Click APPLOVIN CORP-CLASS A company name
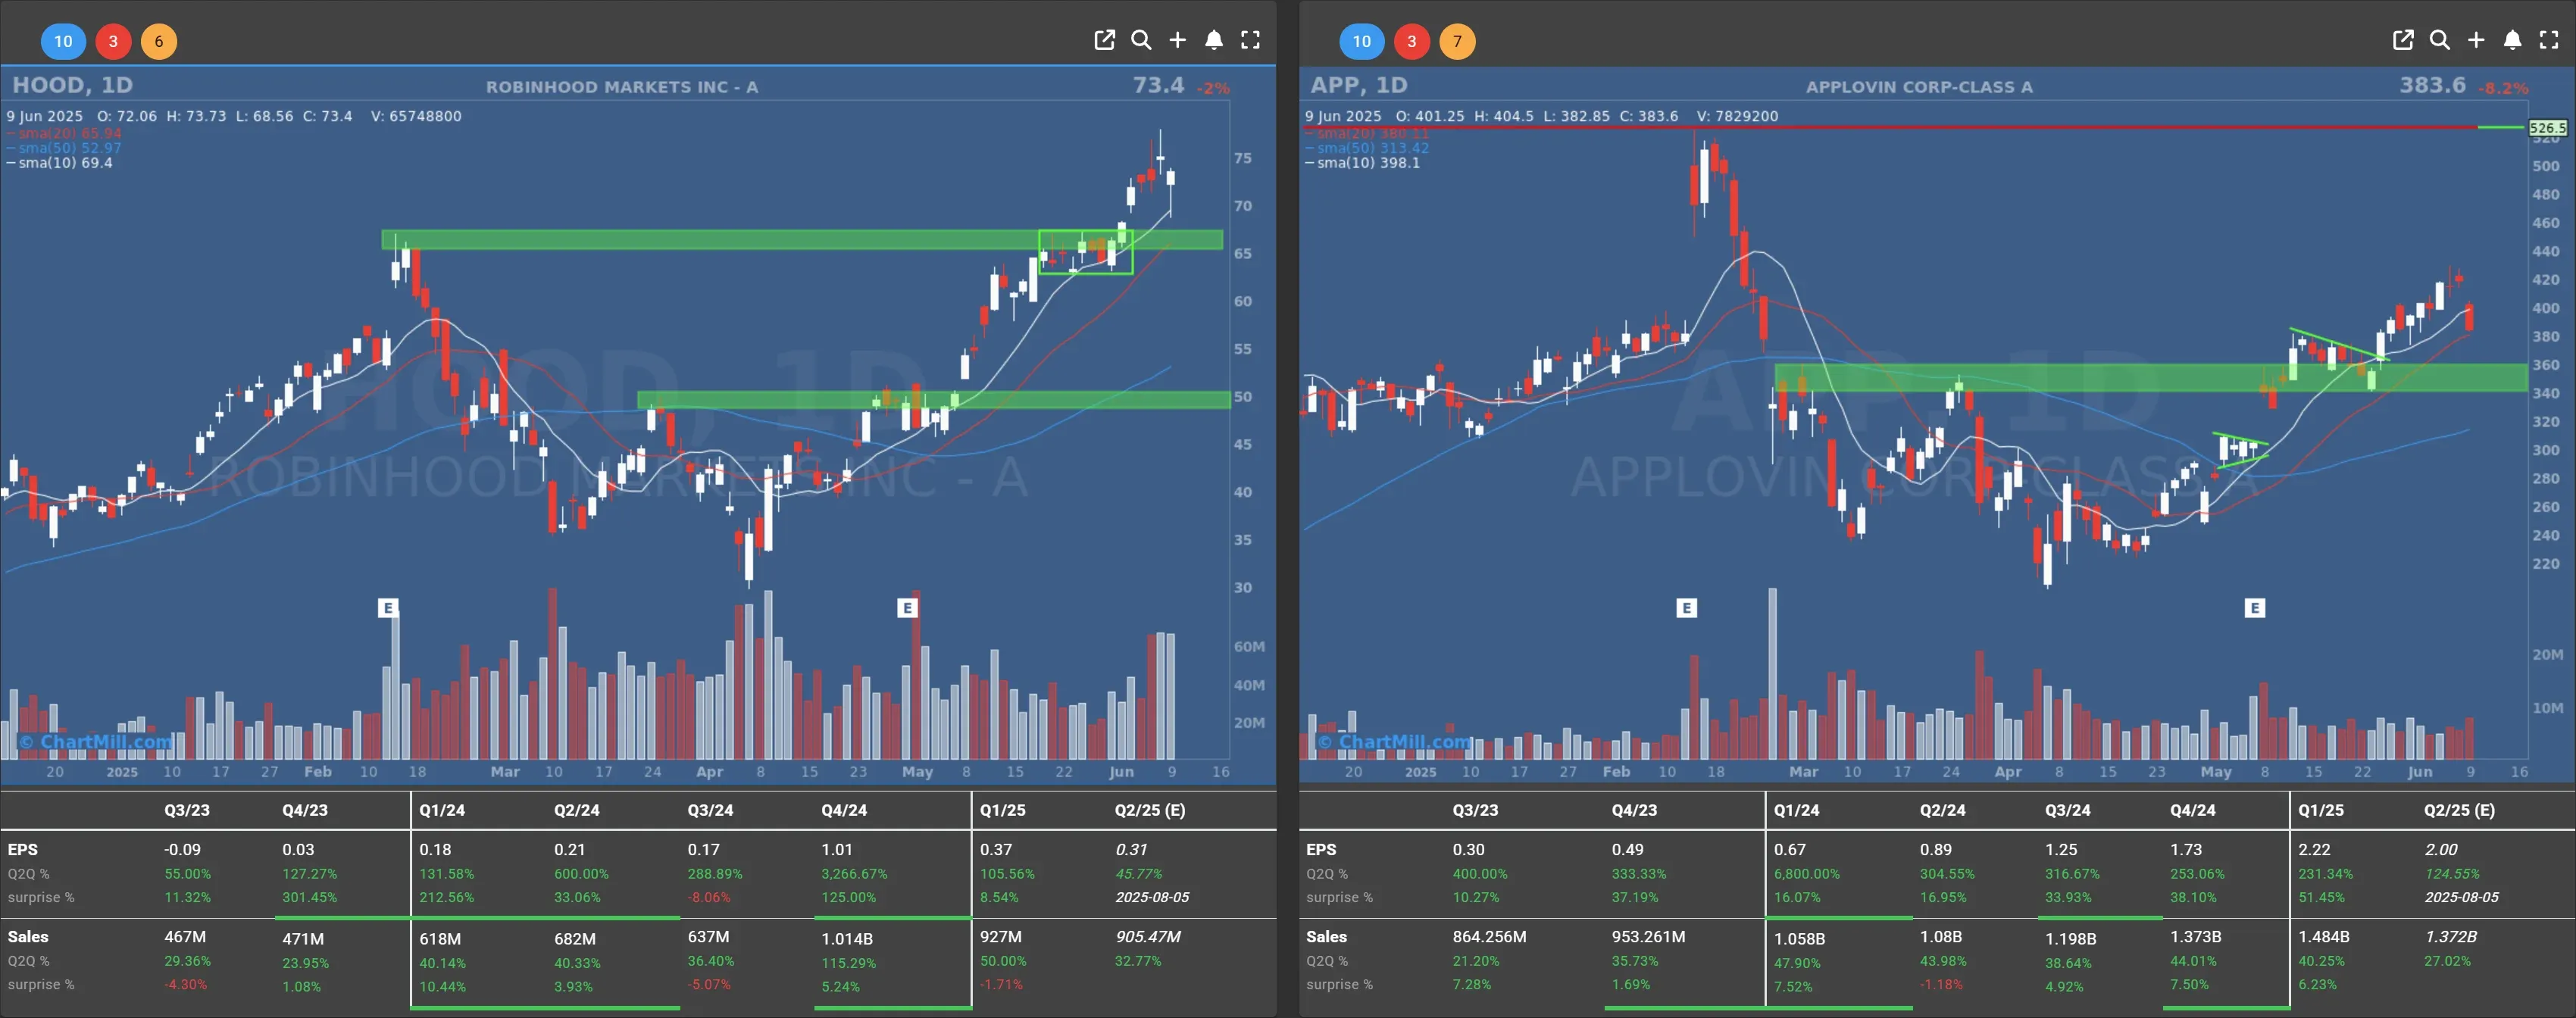The image size is (2576, 1018). [x=1919, y=87]
